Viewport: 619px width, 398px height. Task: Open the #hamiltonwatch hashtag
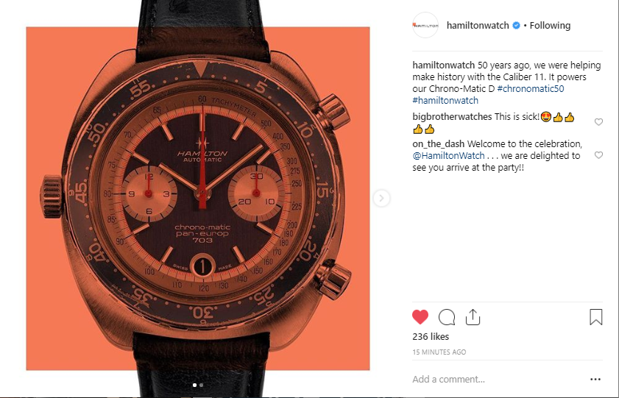pos(445,101)
